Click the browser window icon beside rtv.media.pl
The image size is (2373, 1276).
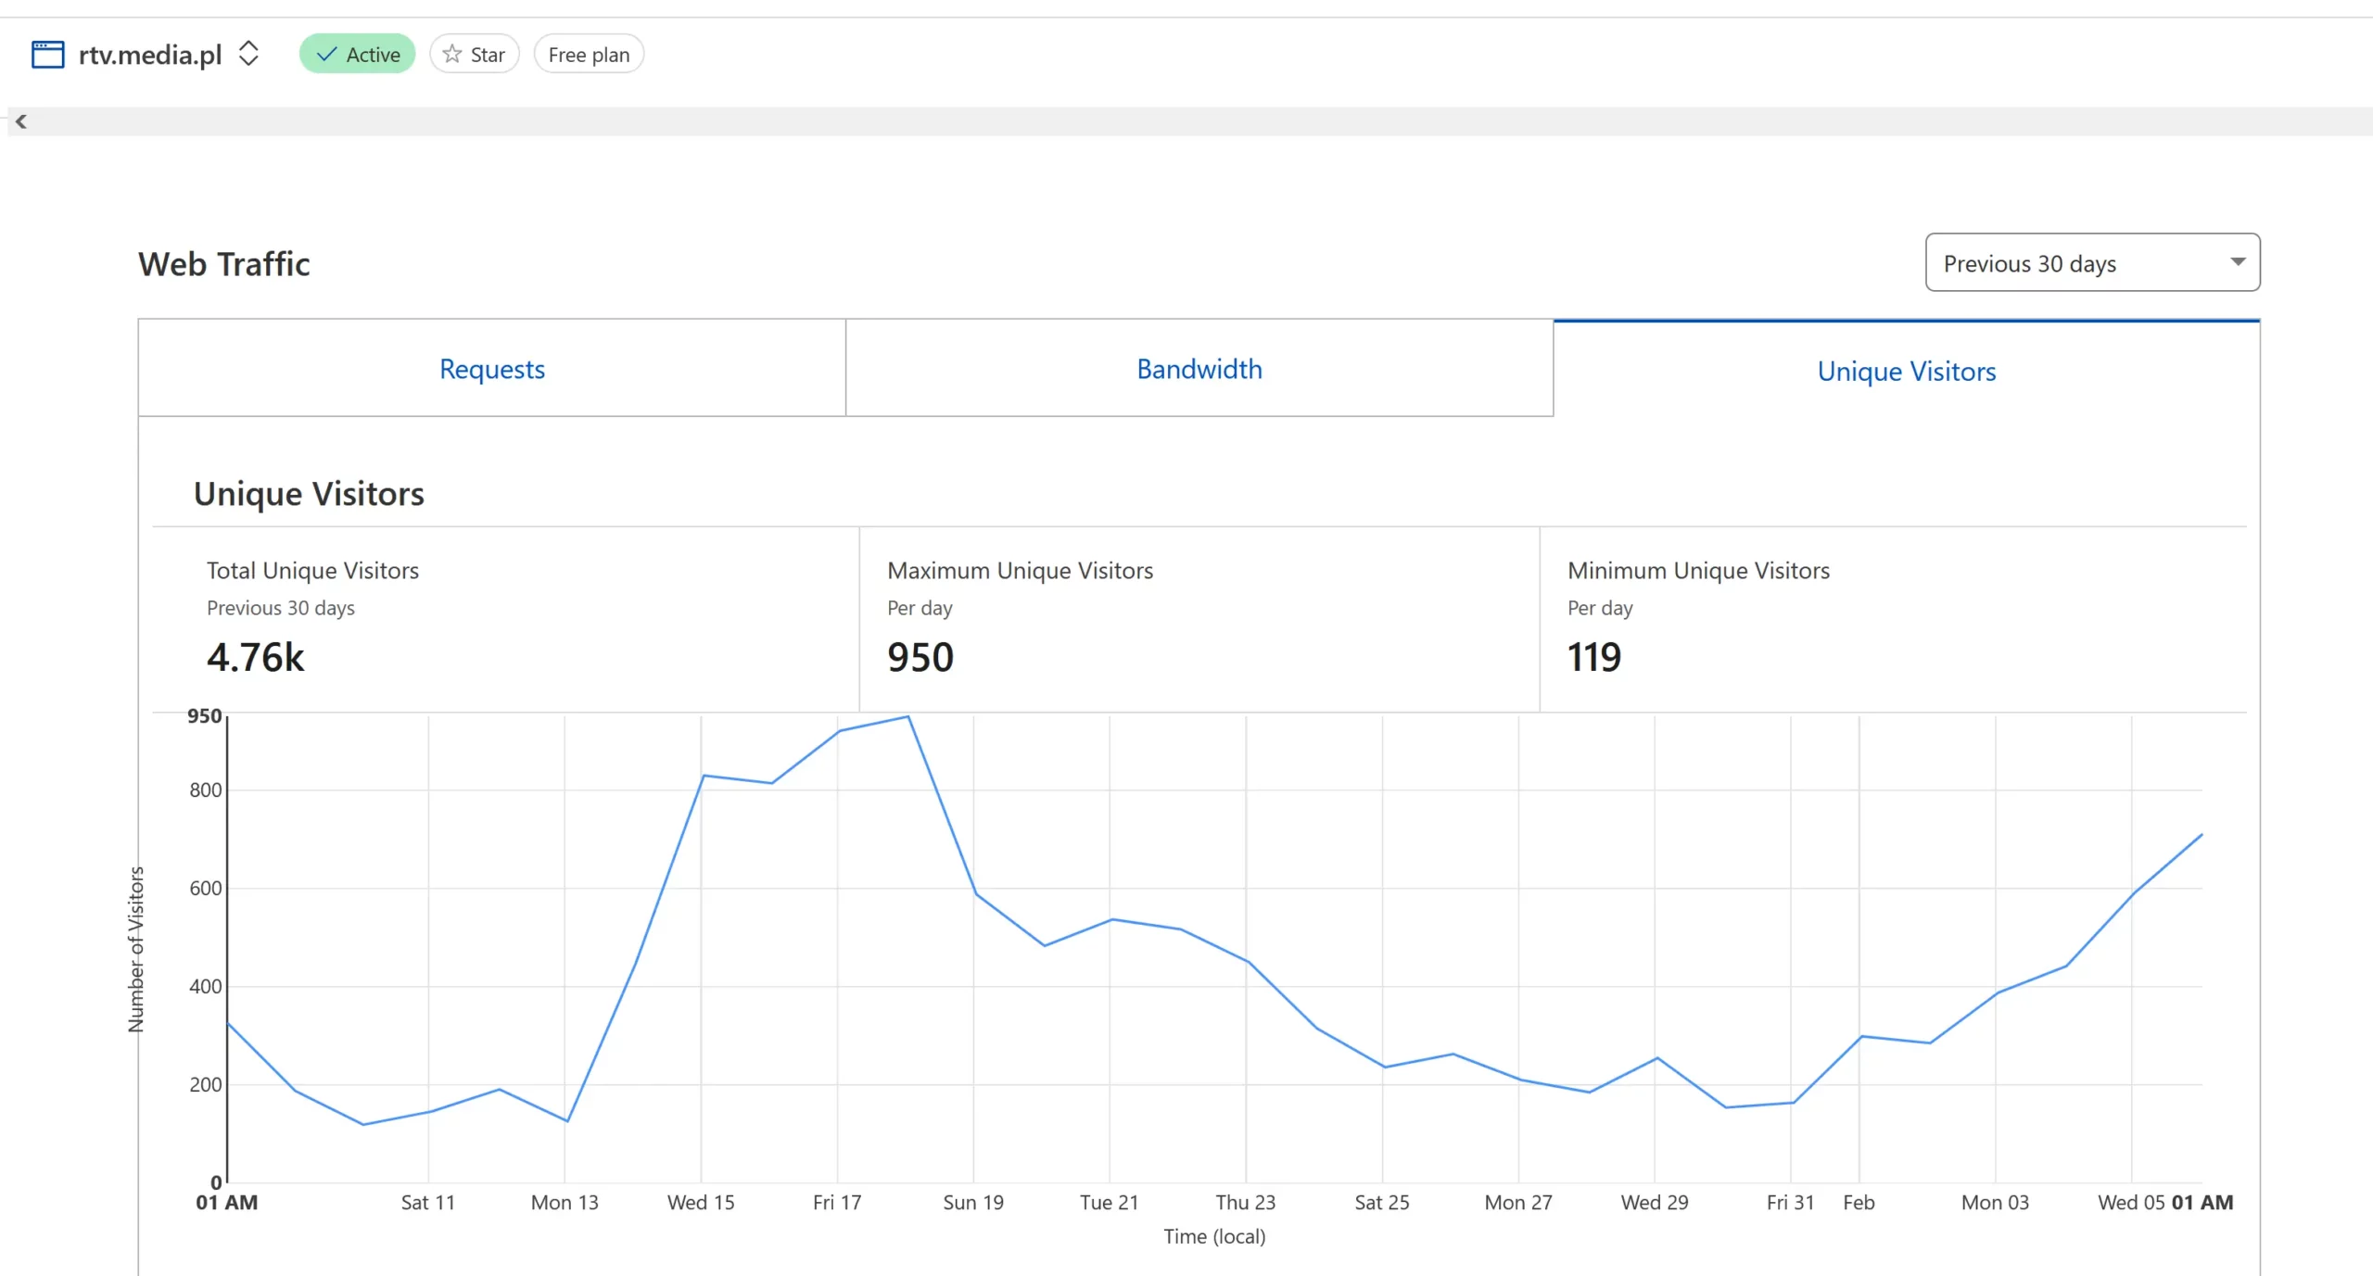pyautogui.click(x=47, y=55)
